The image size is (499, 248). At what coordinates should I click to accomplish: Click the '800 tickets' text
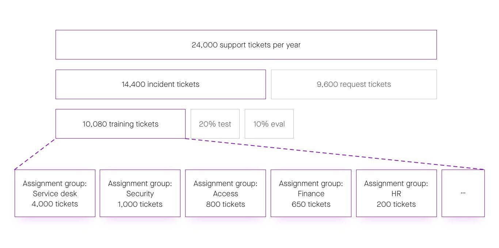click(225, 204)
